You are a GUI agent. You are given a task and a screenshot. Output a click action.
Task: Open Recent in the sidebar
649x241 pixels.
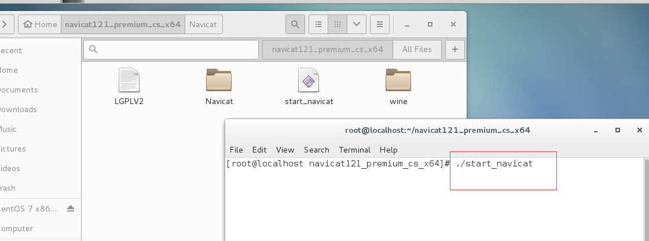(x=40, y=50)
